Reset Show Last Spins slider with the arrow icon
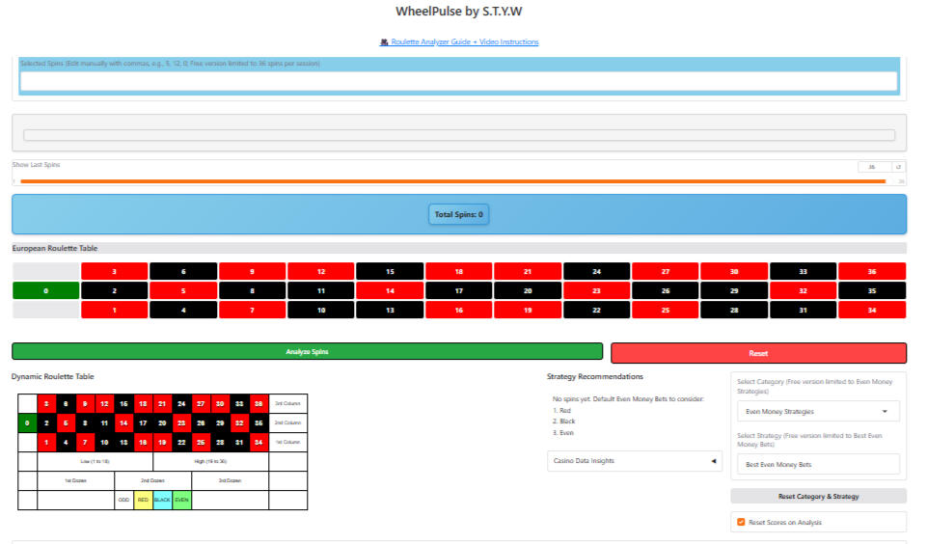The image size is (927, 544). pos(898,167)
